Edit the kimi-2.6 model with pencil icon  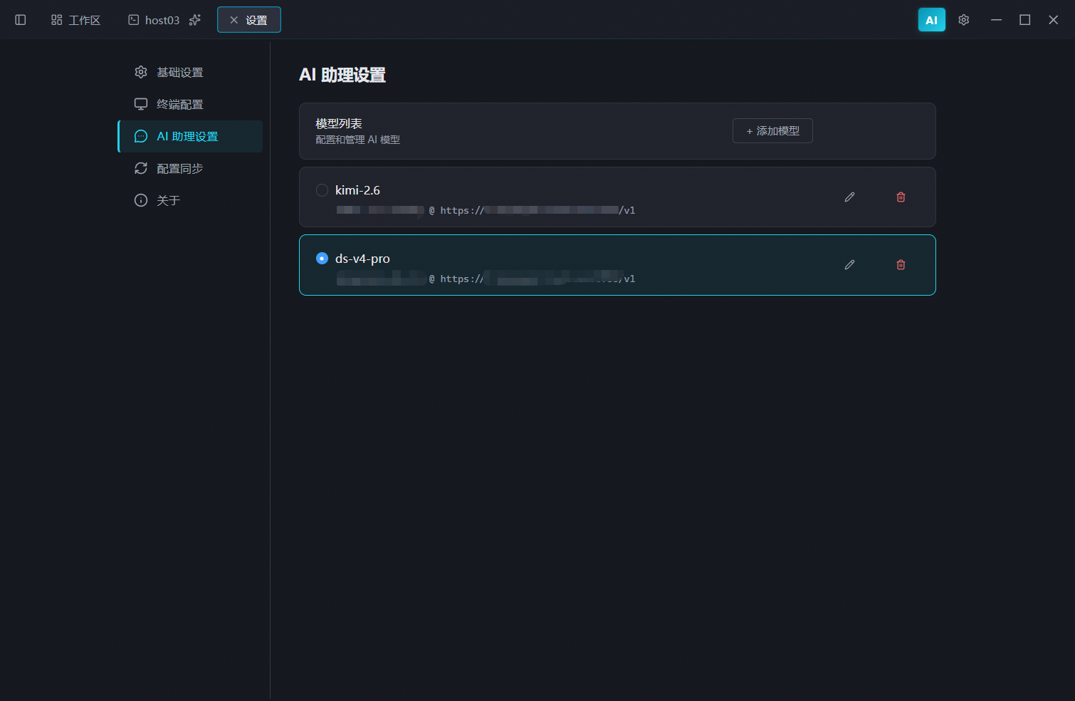point(849,197)
